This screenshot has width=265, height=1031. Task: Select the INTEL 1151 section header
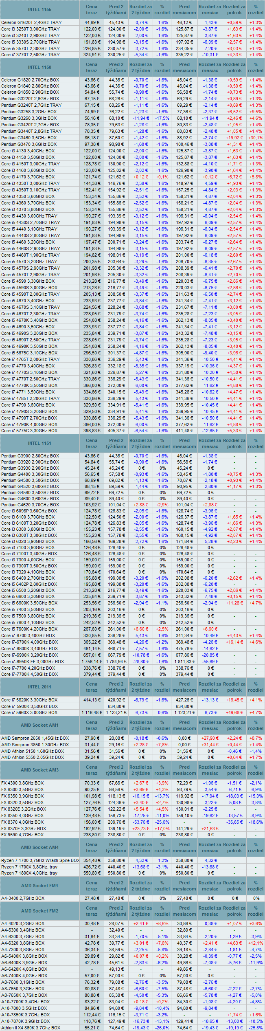click(x=40, y=443)
